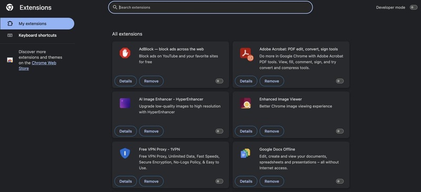
Task: Click the Enhanced Image Viewer icon
Action: [245, 103]
